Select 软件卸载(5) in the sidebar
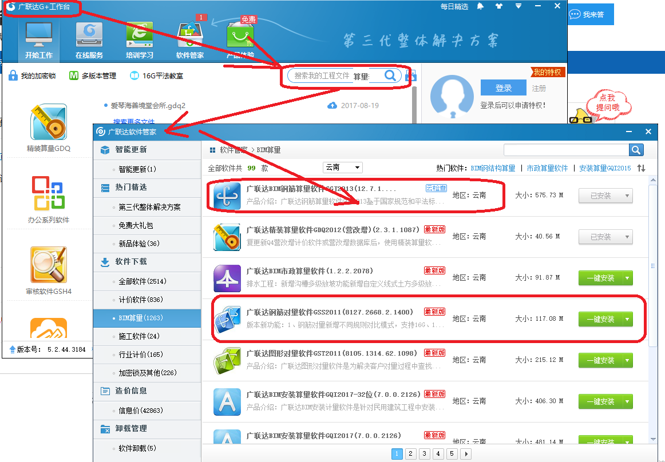Viewport: 665px width, 462px height. (x=147, y=448)
